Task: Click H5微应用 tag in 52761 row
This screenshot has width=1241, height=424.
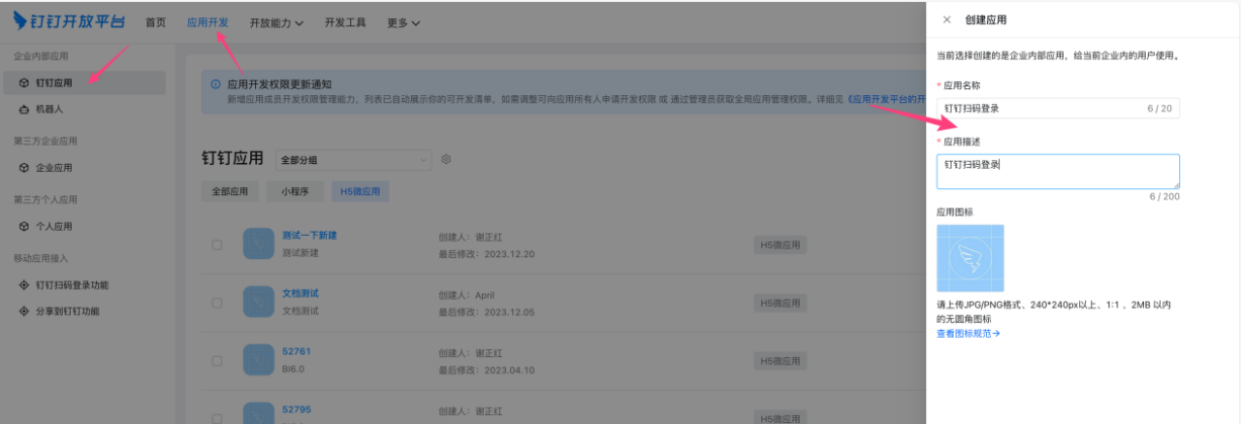Action: click(780, 362)
